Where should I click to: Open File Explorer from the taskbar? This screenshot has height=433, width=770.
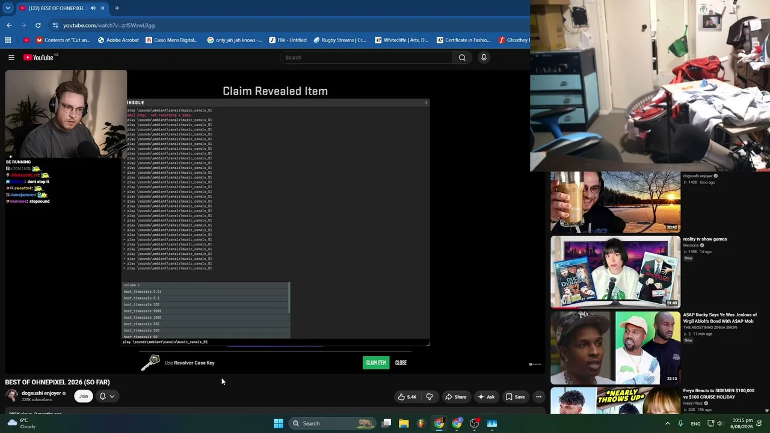(x=404, y=423)
